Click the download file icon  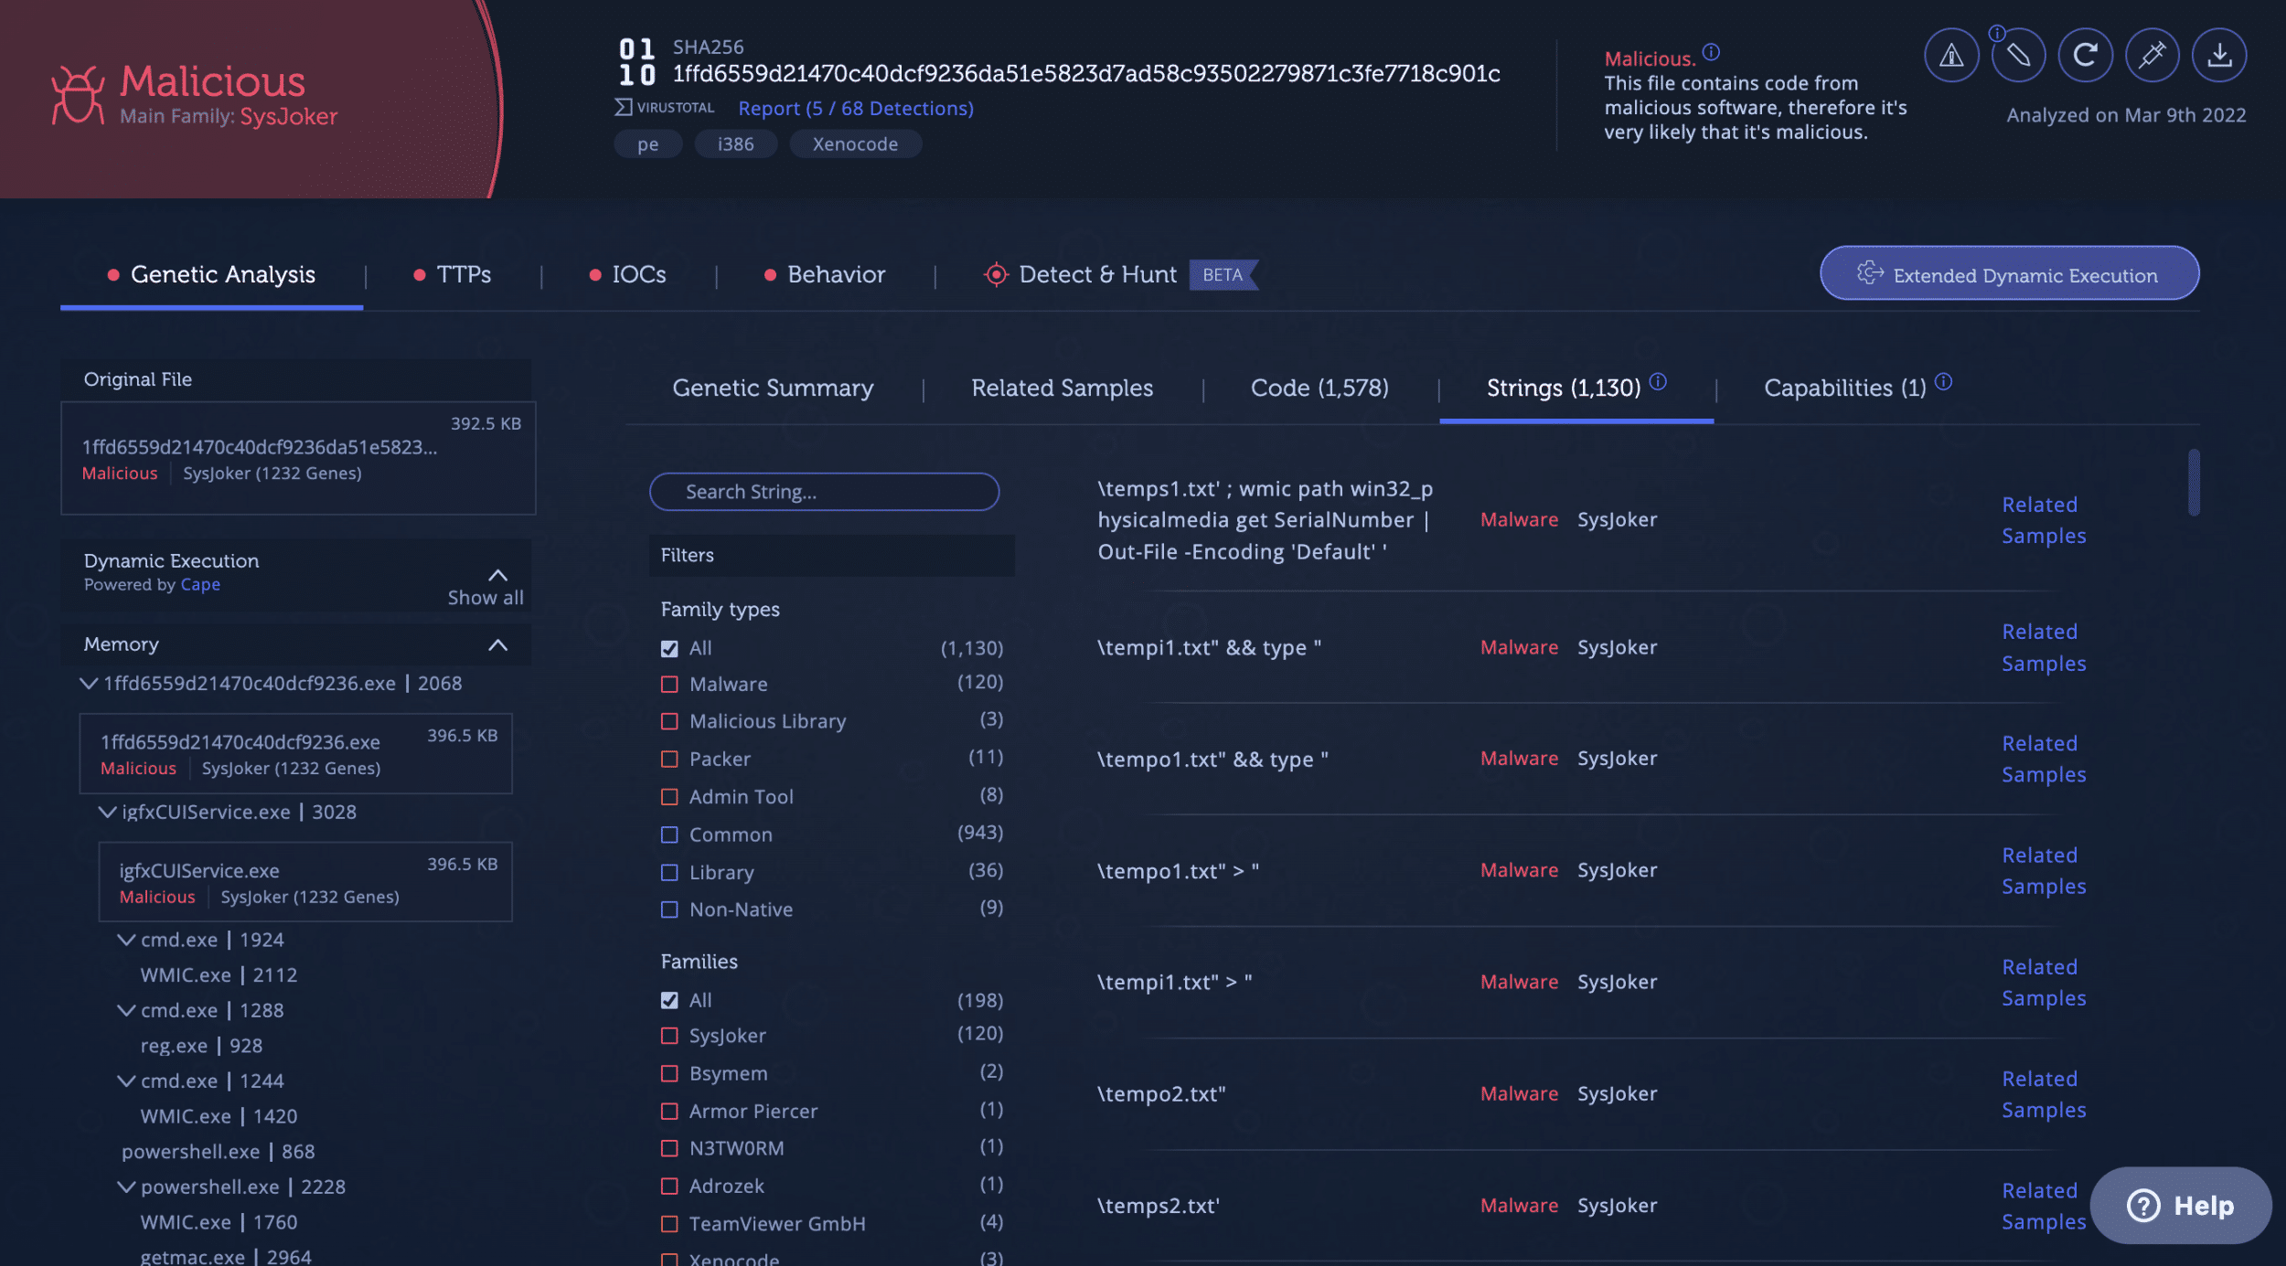point(2218,56)
